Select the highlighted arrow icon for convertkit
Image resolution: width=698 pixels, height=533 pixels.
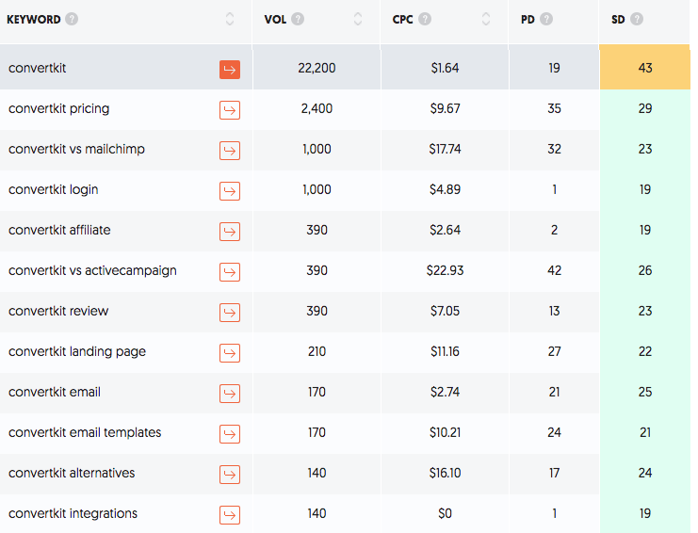pyautogui.click(x=230, y=70)
